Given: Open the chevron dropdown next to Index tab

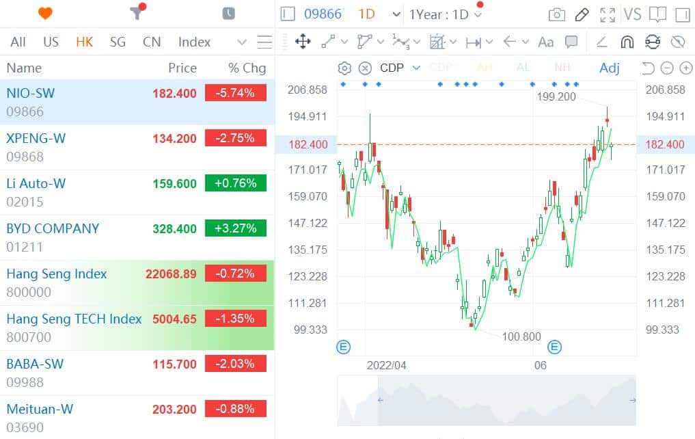Looking at the screenshot, I should tap(242, 42).
